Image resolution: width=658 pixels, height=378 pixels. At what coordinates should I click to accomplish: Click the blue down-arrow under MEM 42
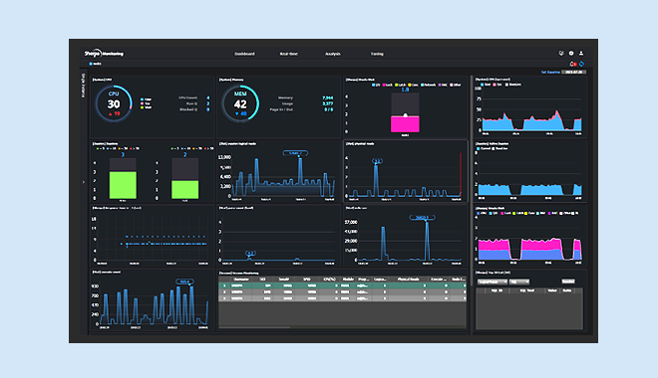coord(236,113)
